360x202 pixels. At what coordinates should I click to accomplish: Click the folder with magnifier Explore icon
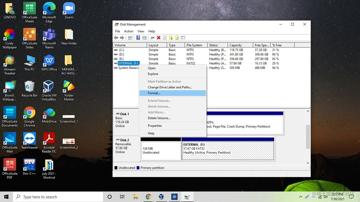coord(177,38)
